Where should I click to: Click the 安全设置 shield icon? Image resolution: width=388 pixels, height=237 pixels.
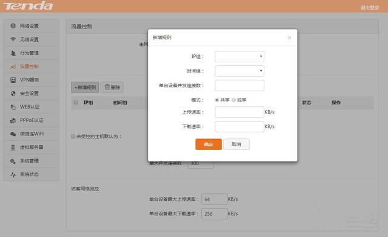[x=13, y=93]
